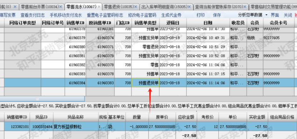The height and width of the screenshot is (139, 297).
Task: Click 日期 column header
Action: [x=208, y=23]
